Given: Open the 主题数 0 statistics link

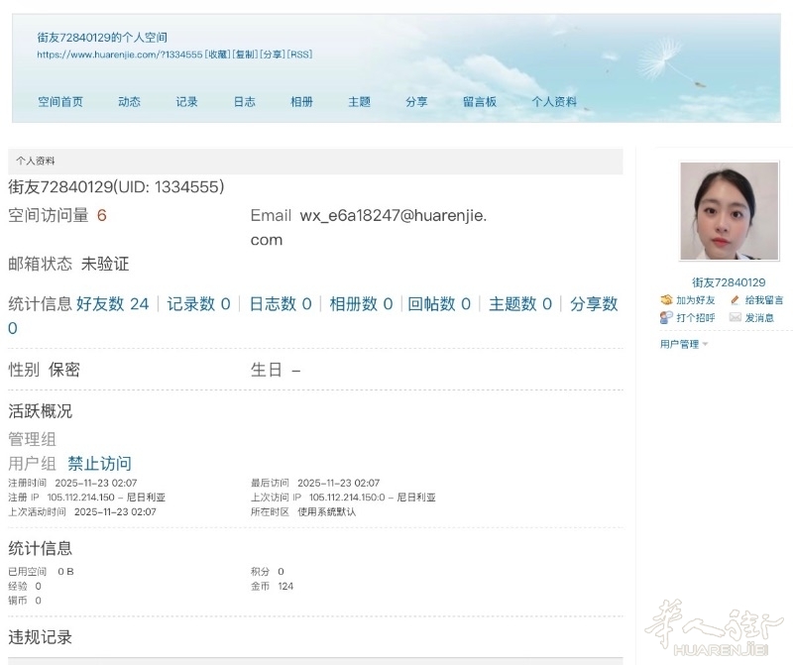Looking at the screenshot, I should click(x=519, y=304).
